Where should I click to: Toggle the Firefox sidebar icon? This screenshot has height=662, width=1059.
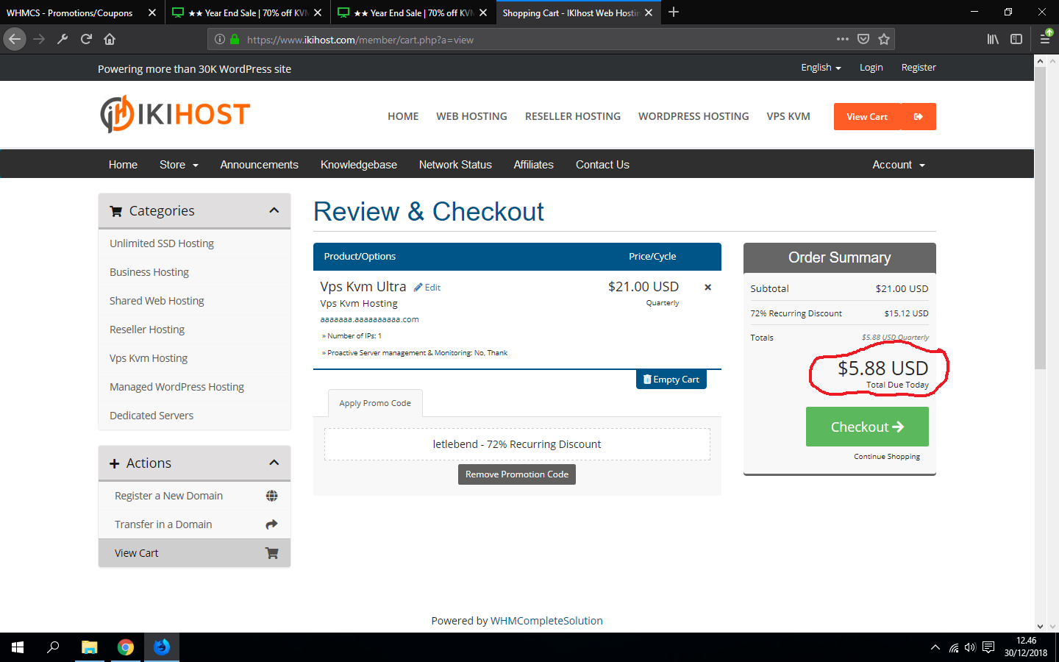[x=1016, y=39]
